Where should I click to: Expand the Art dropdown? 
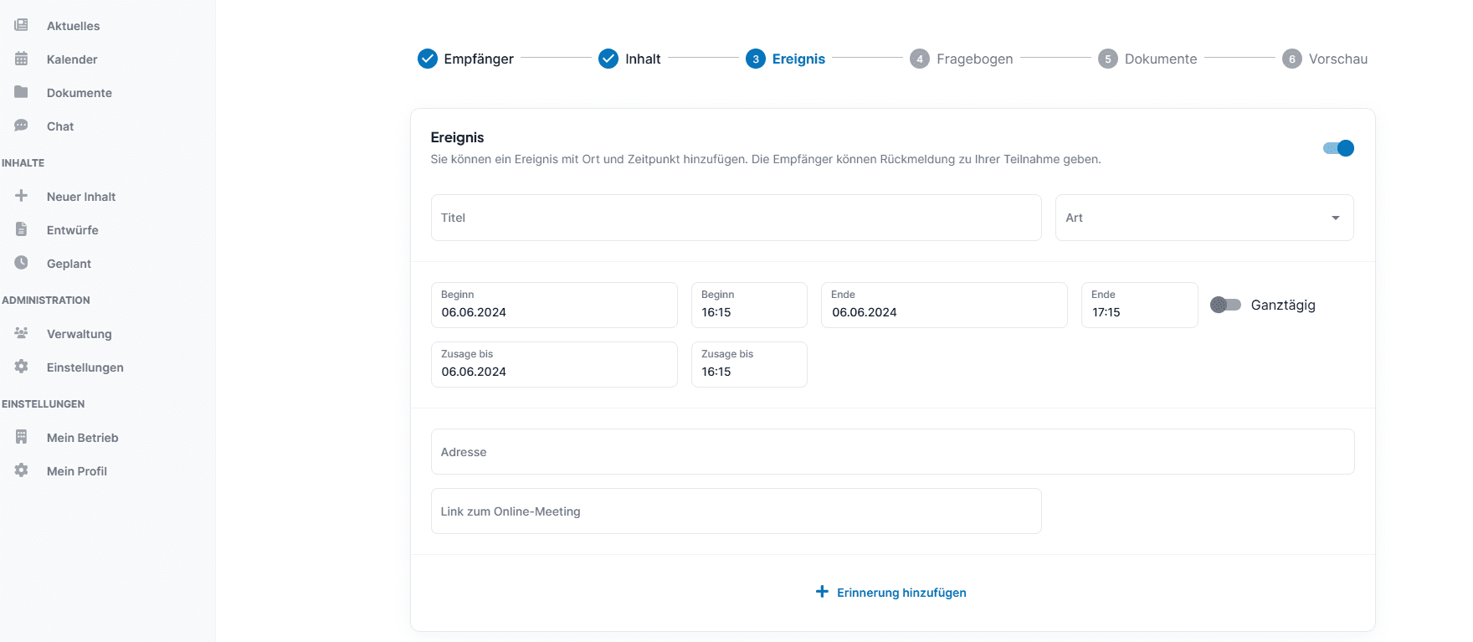pos(1204,218)
